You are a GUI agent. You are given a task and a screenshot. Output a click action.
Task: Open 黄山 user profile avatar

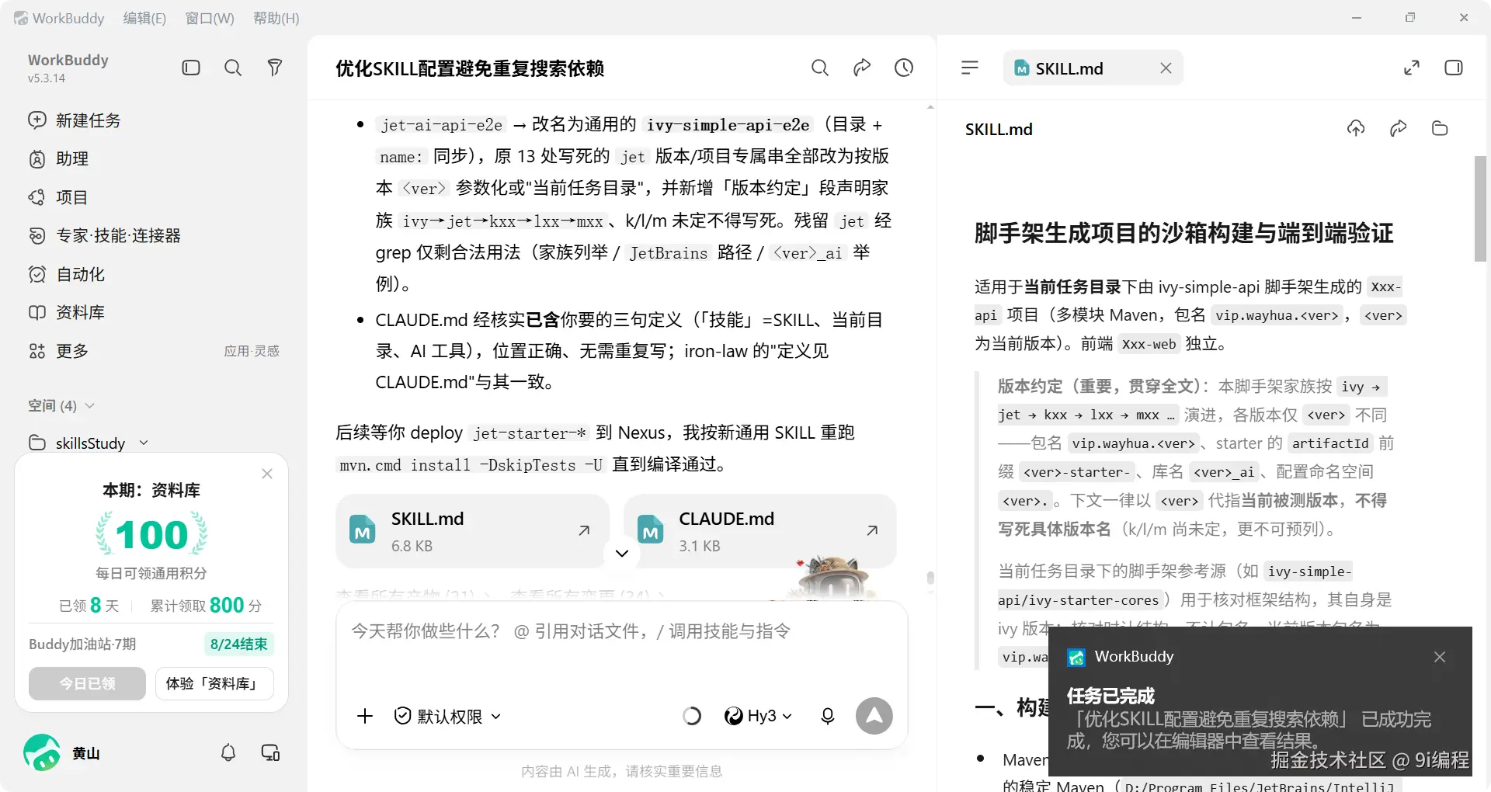point(42,752)
